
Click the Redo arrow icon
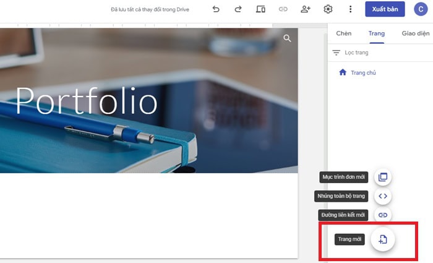[238, 9]
